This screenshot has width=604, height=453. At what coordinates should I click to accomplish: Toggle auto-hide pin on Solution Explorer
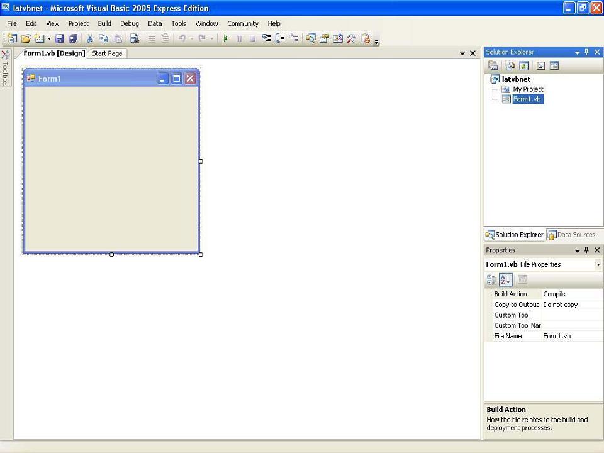586,52
